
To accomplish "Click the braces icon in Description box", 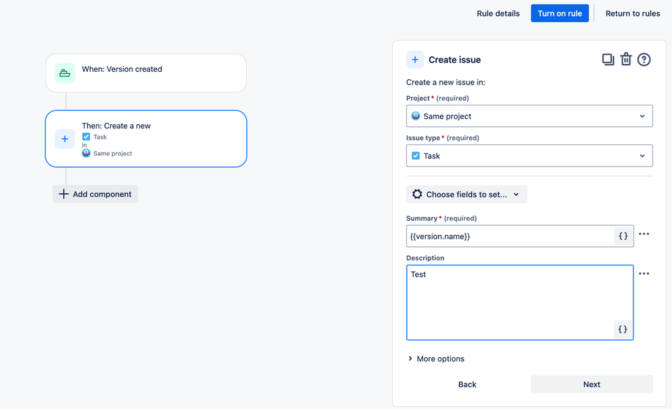I will point(623,330).
